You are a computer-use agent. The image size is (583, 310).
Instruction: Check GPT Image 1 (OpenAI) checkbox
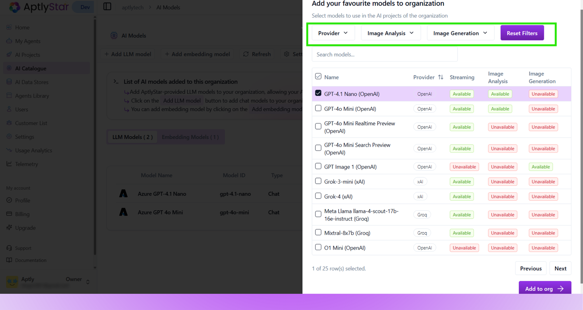(x=318, y=166)
